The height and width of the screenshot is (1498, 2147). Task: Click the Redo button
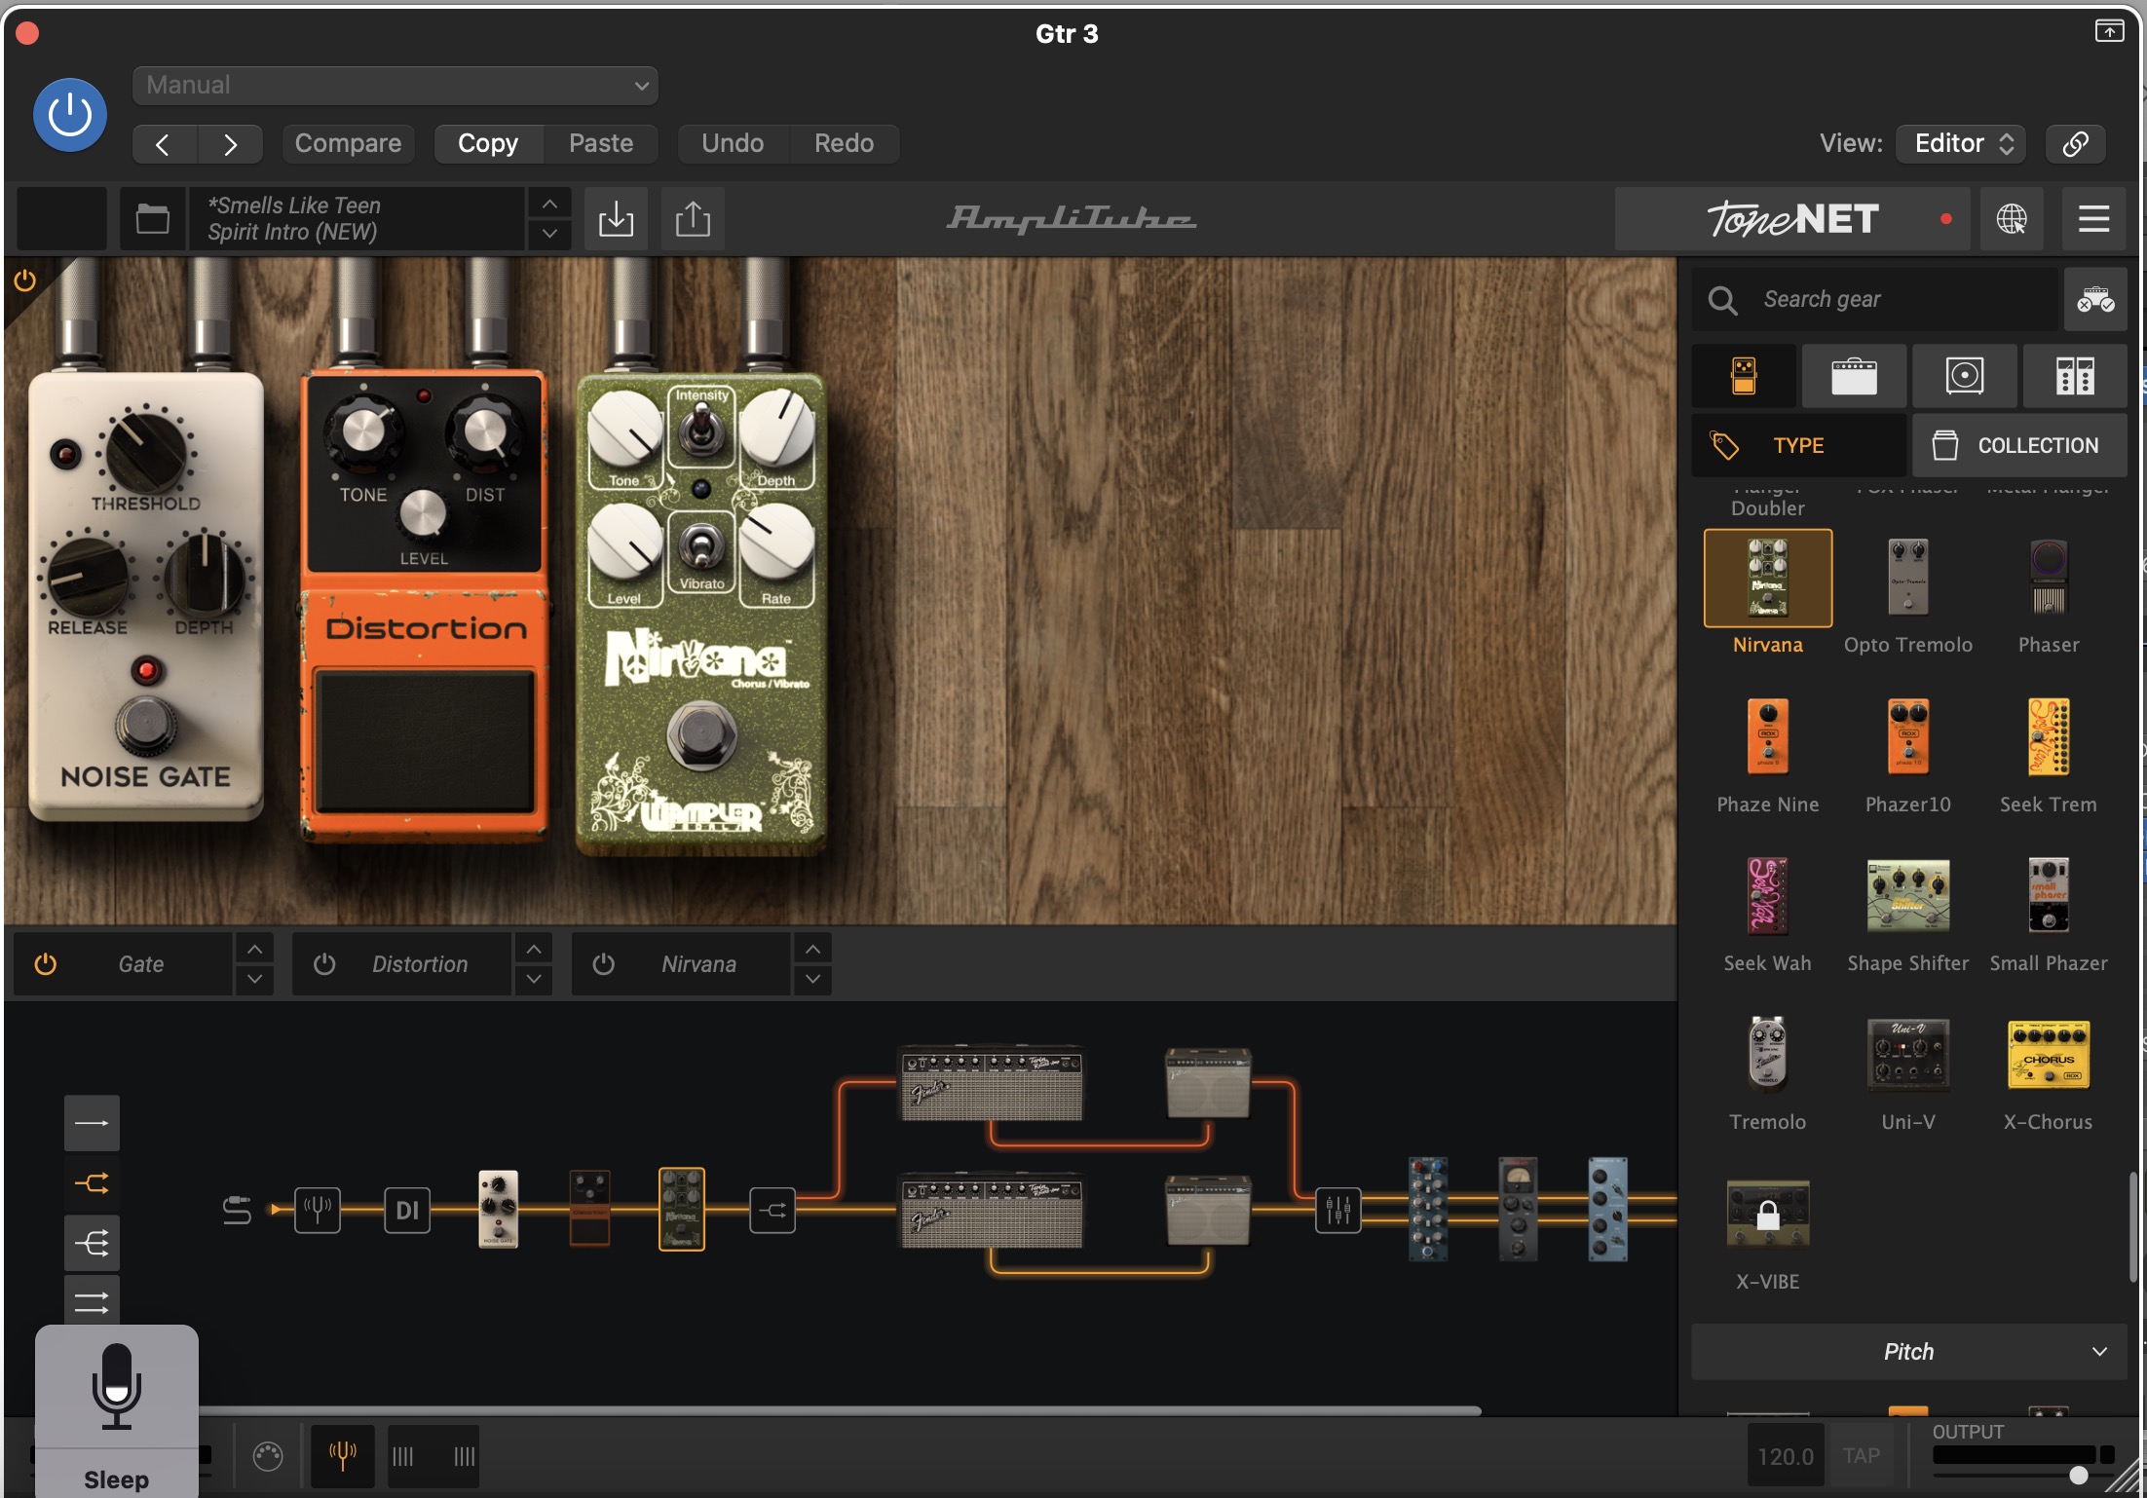click(844, 144)
